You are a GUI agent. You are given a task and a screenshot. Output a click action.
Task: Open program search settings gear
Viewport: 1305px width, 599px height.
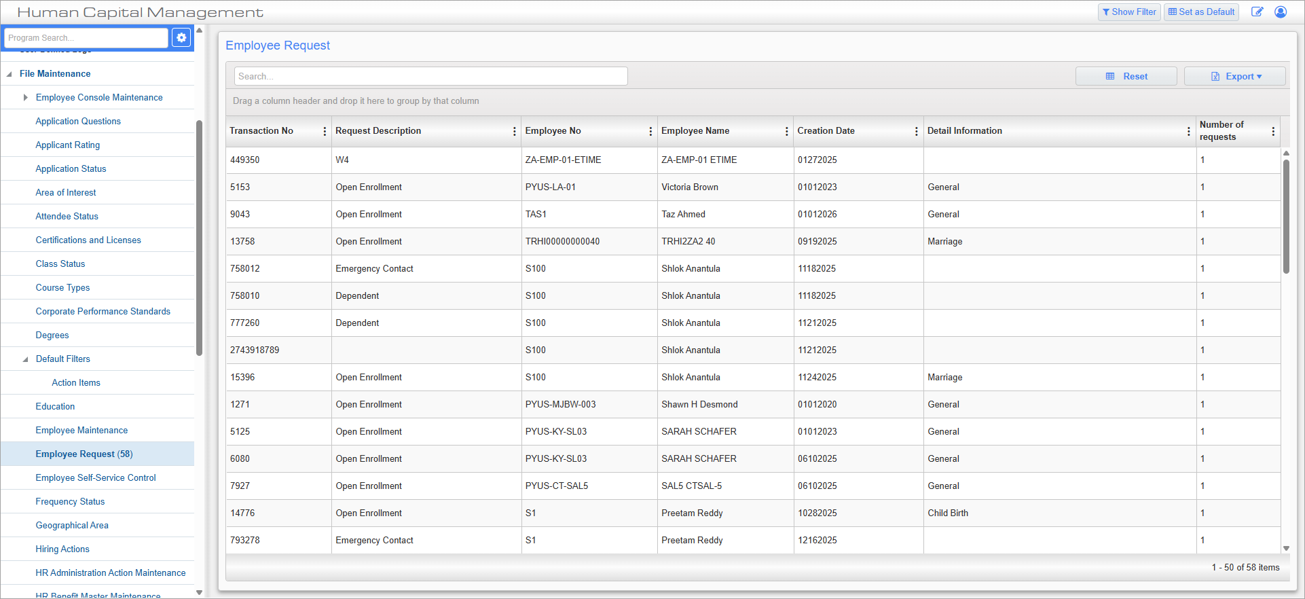[181, 38]
